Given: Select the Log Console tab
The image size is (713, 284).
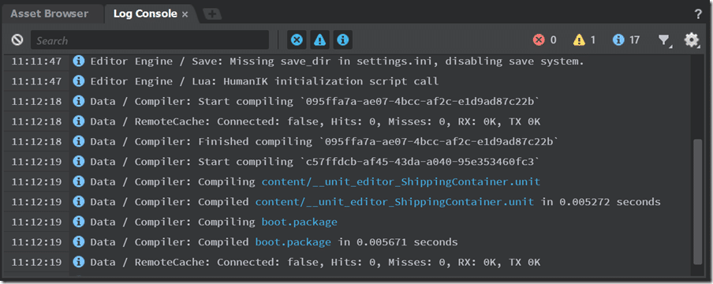Looking at the screenshot, I should (x=145, y=13).
